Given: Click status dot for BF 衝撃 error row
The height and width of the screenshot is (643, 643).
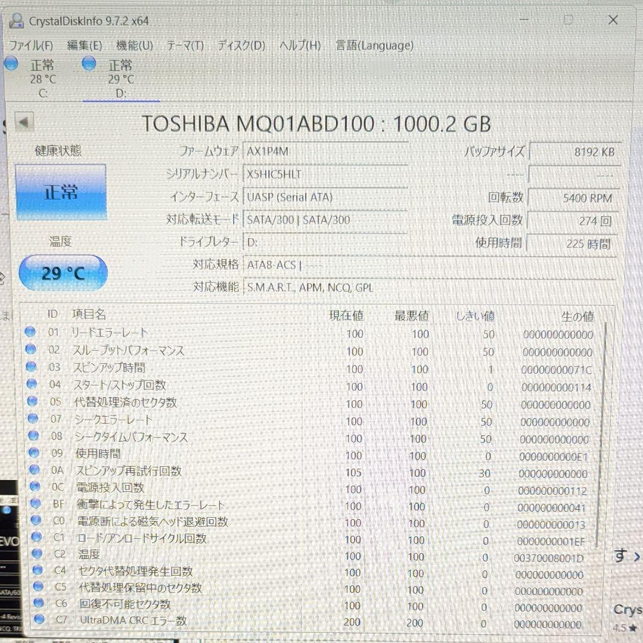Looking at the screenshot, I should (36, 503).
